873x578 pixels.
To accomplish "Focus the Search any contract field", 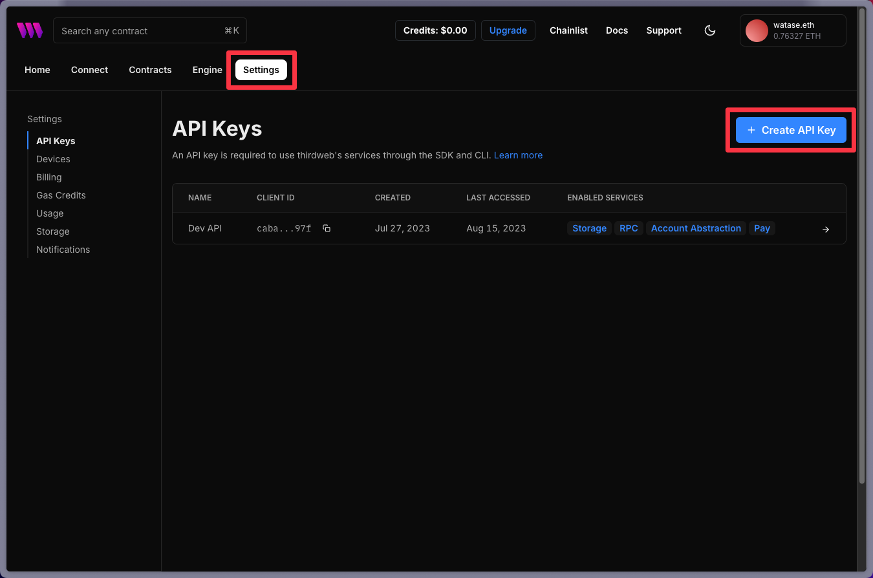I will coord(150,30).
